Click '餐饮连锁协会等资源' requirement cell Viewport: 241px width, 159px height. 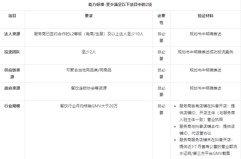coord(89,88)
